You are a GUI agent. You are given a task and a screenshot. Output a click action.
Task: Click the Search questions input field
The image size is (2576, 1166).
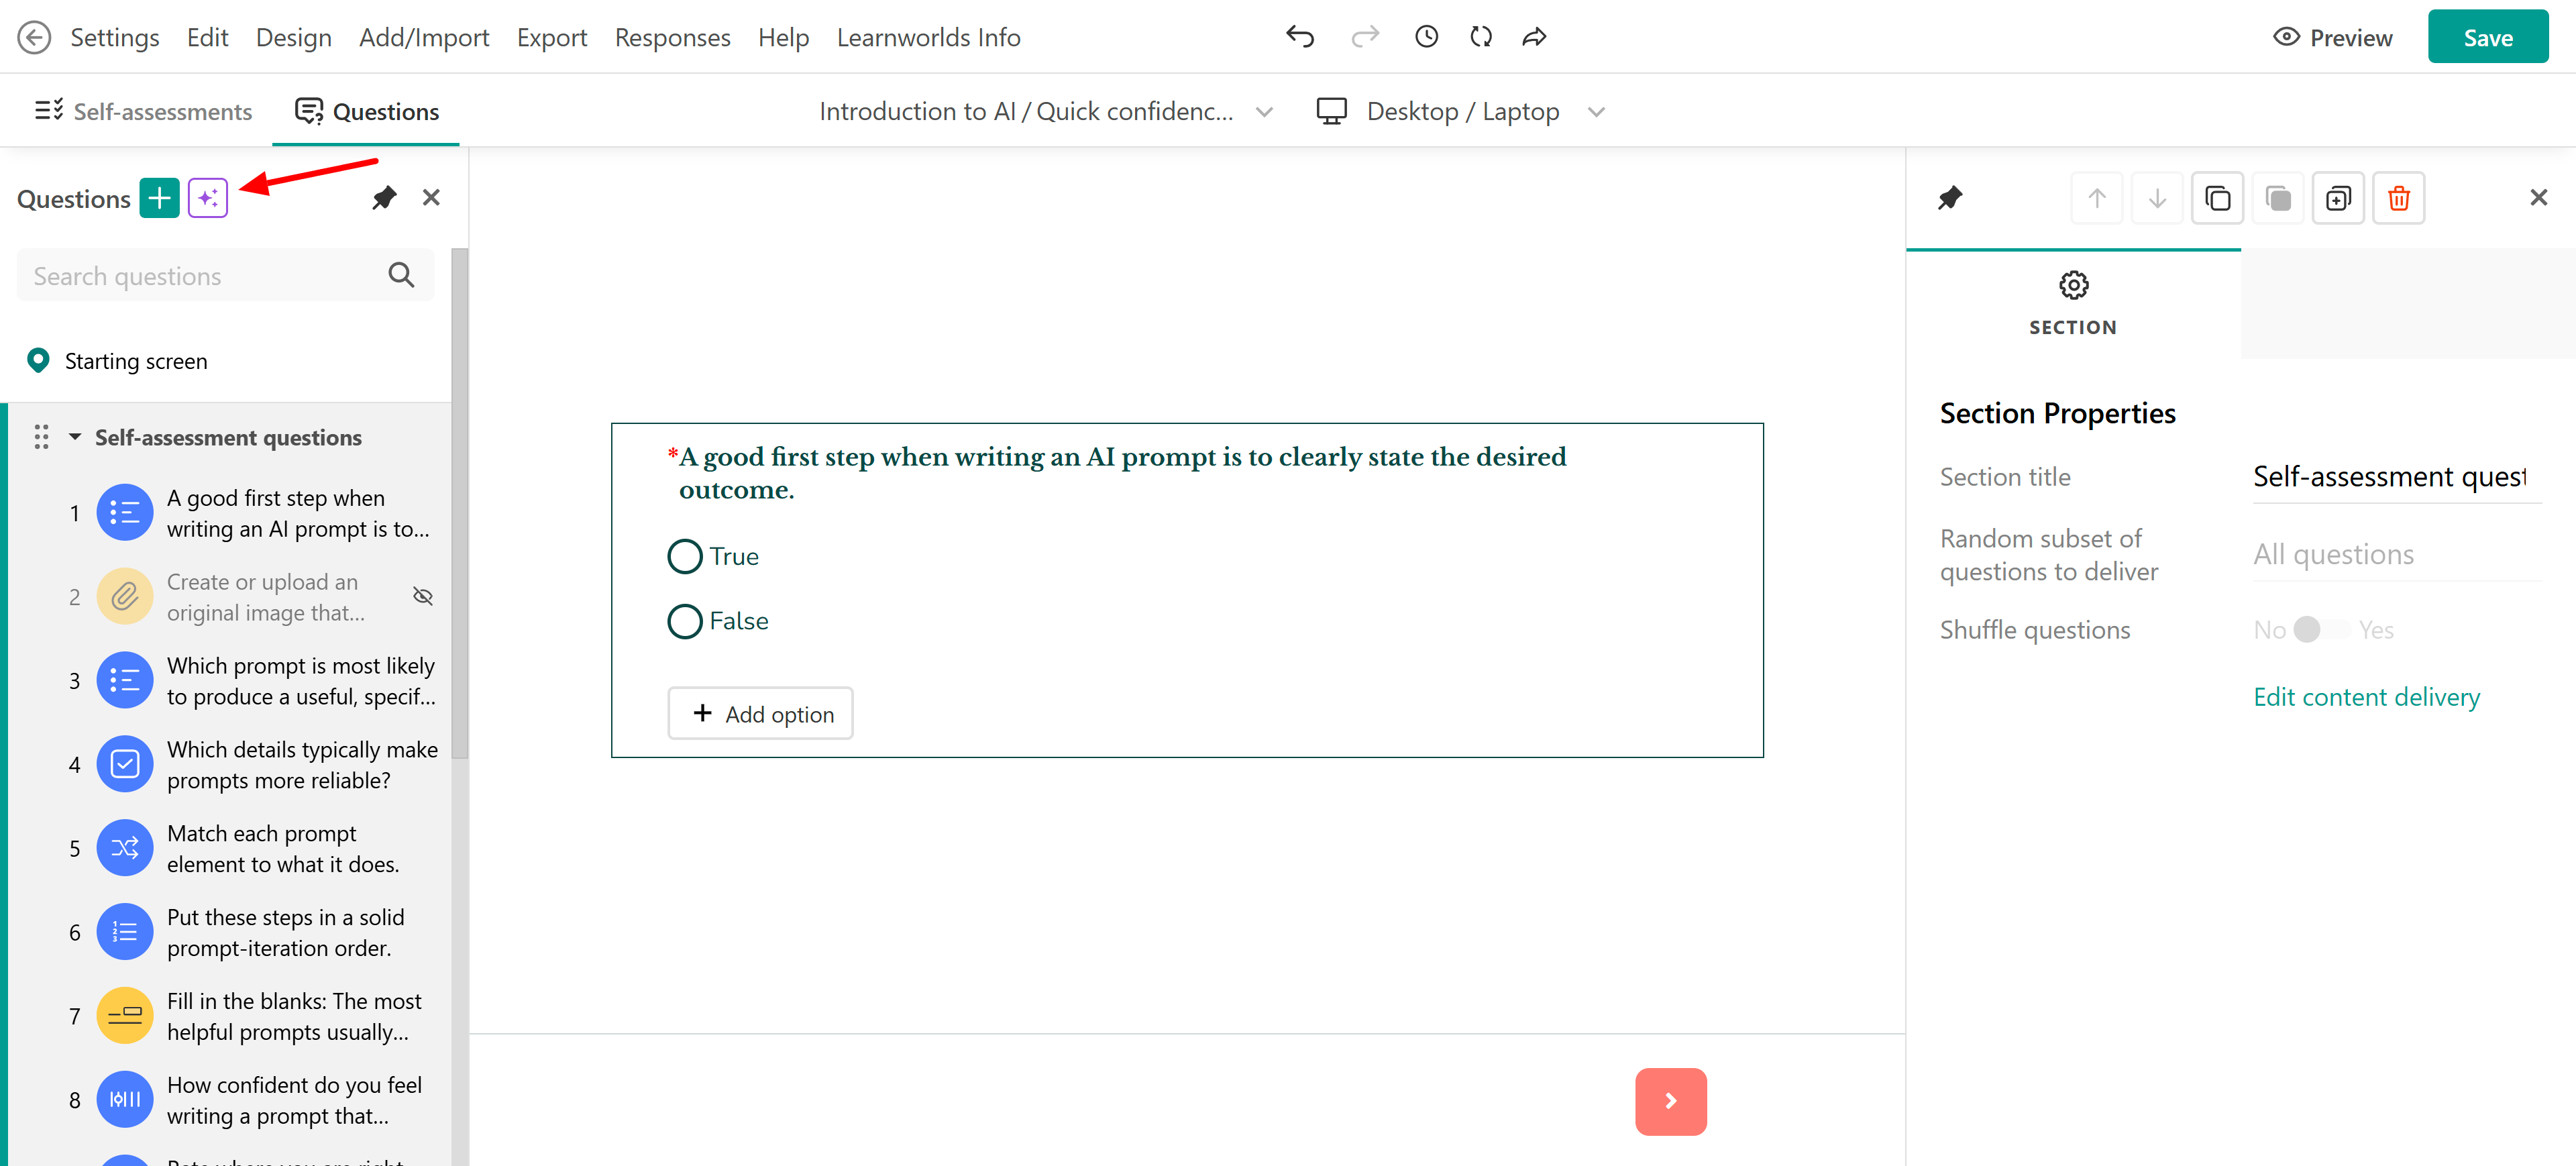click(x=200, y=276)
